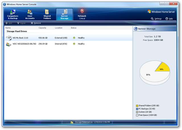Open the Computers & Backup tab

click(x=13, y=15)
